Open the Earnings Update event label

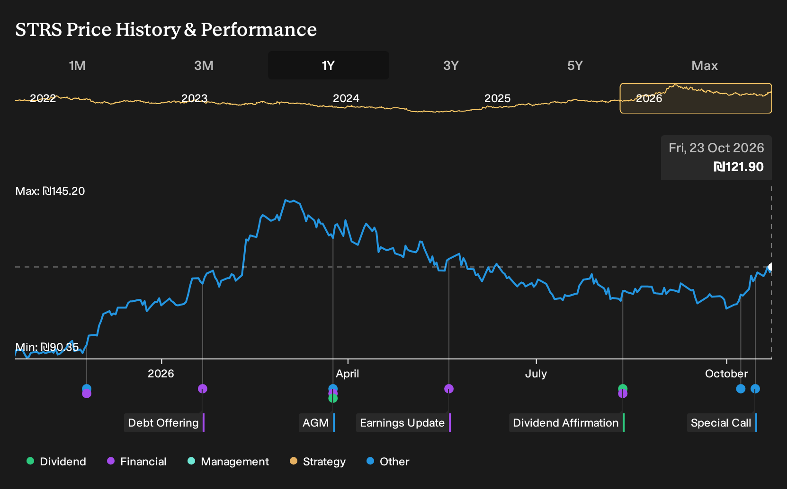pos(403,423)
